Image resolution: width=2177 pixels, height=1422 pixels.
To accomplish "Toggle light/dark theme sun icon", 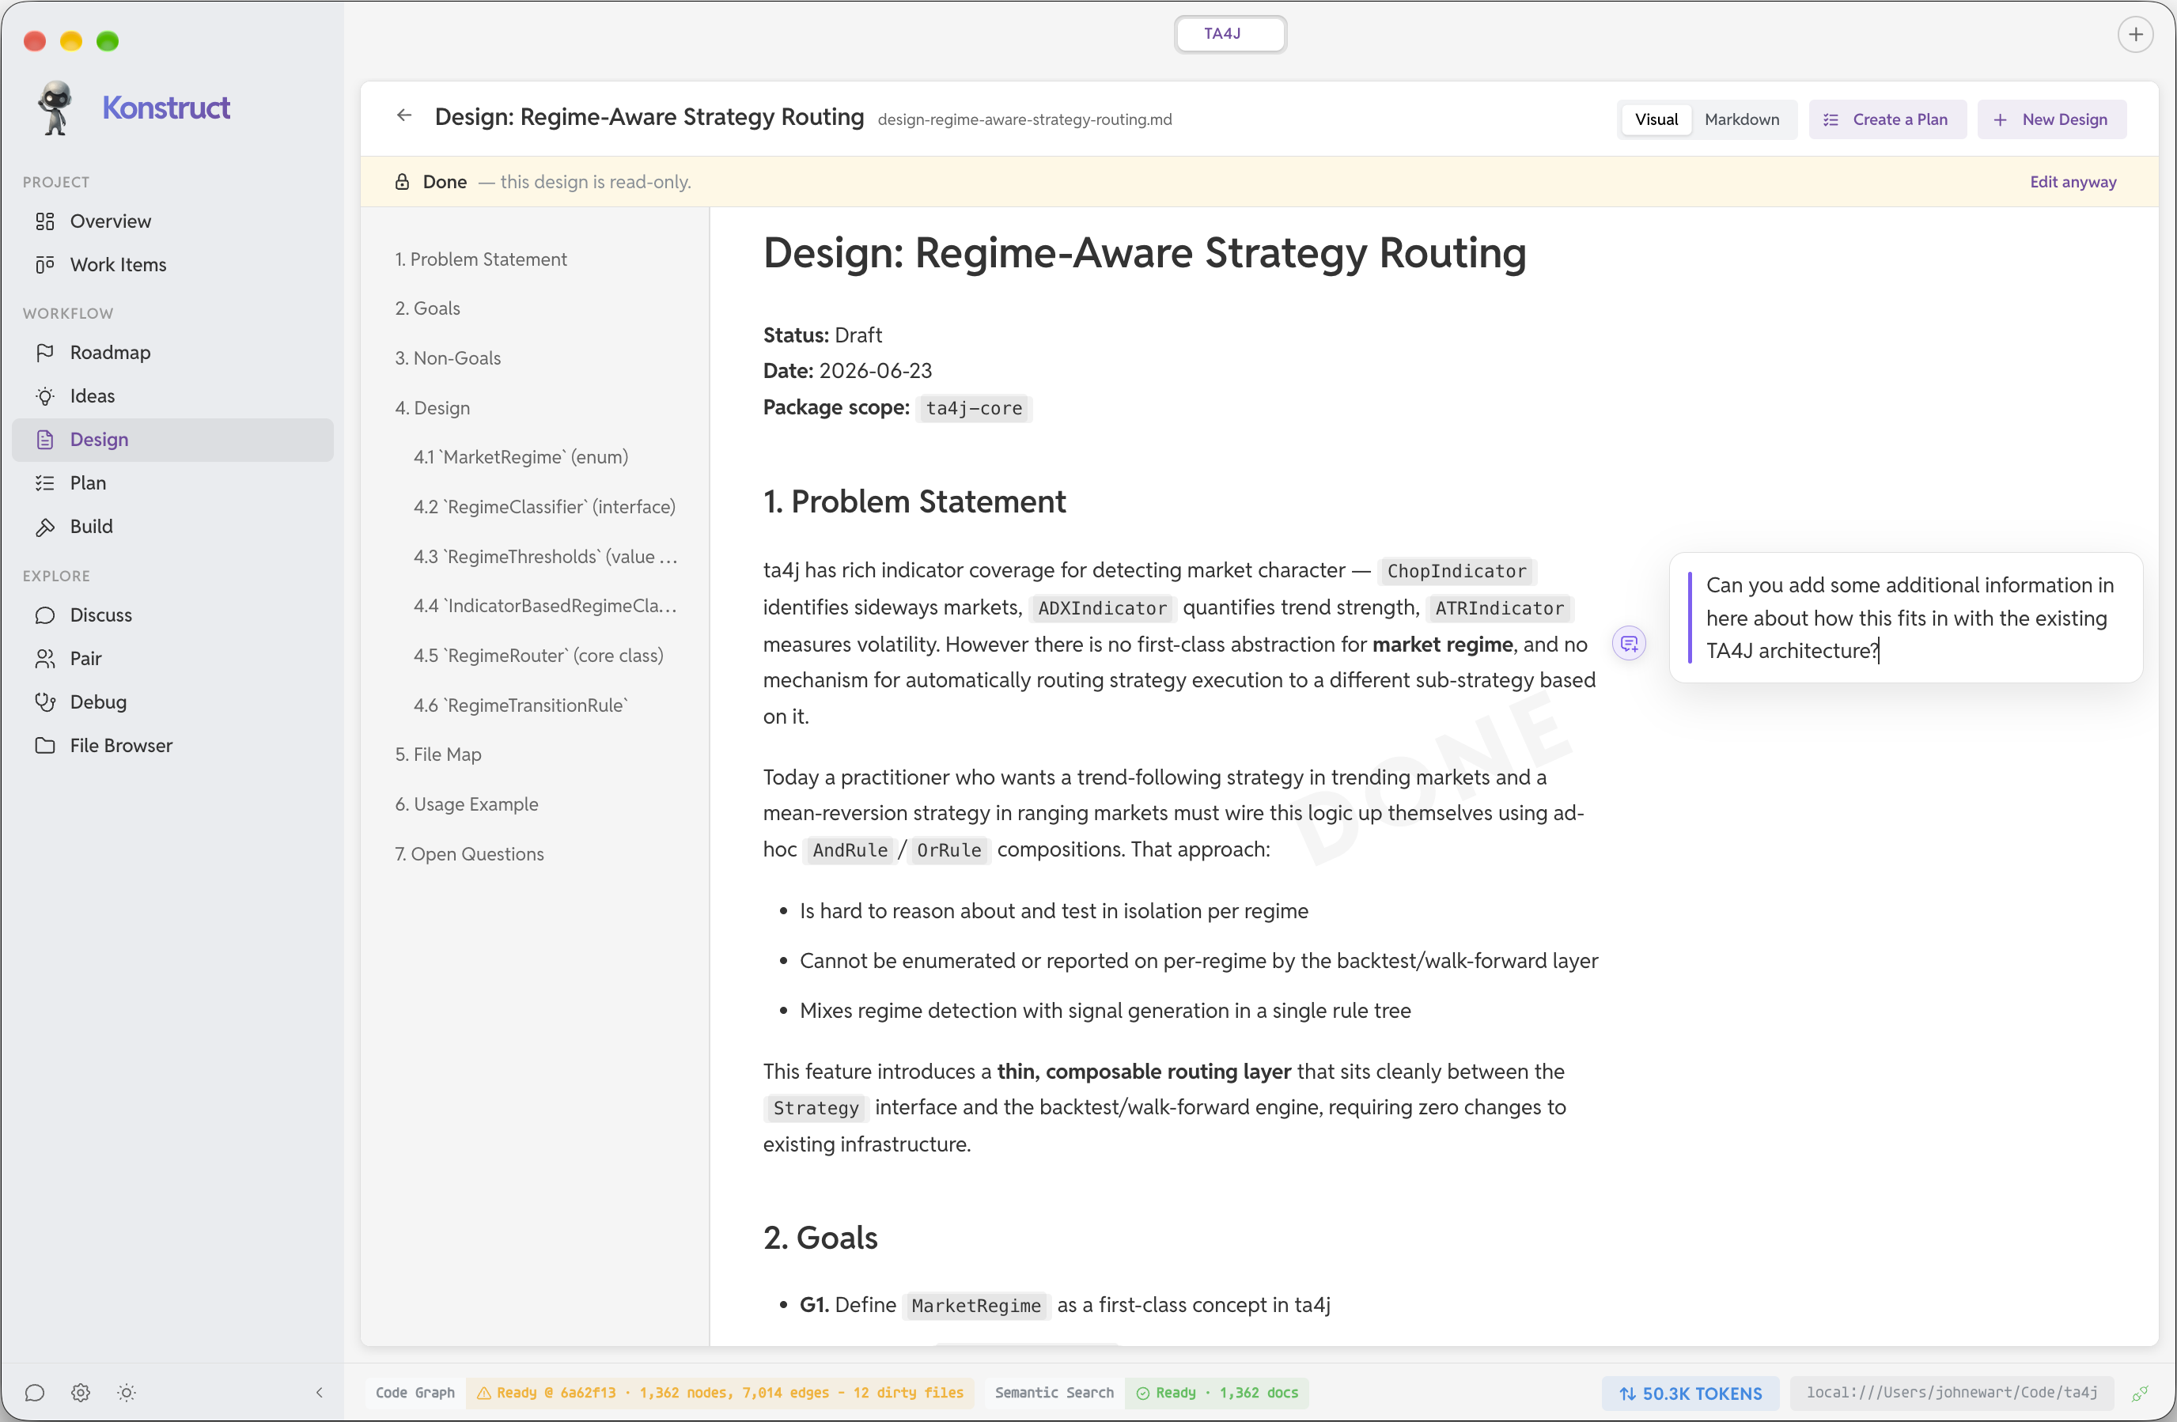I will coord(127,1392).
